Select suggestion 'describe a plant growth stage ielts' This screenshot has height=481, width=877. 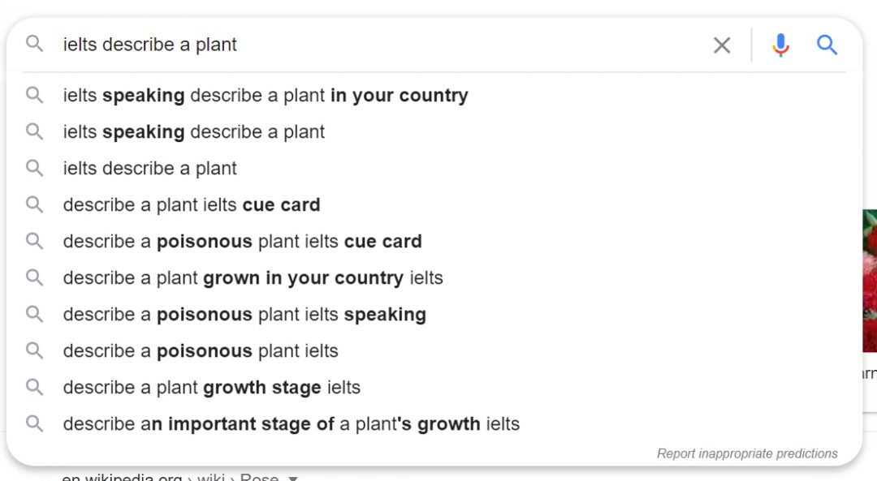(212, 387)
